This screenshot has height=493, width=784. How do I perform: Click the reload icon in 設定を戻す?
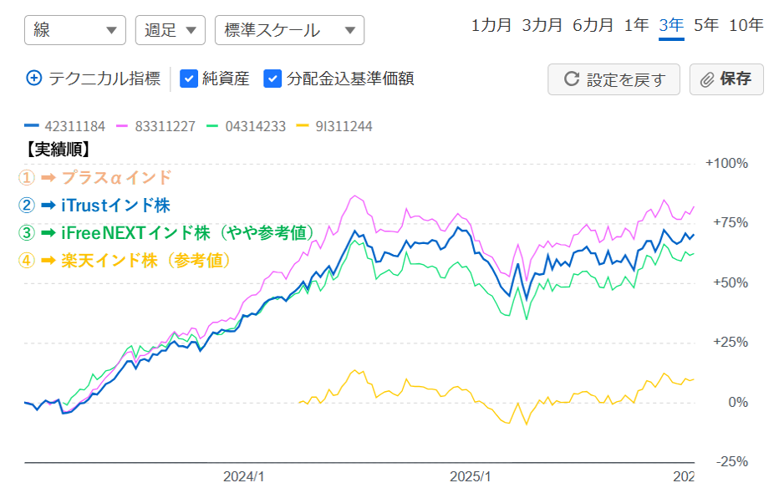tap(572, 79)
